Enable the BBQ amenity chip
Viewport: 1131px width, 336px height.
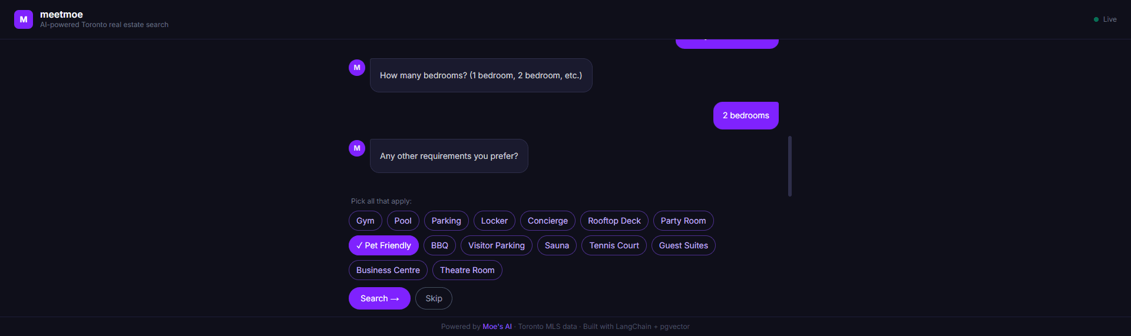439,245
